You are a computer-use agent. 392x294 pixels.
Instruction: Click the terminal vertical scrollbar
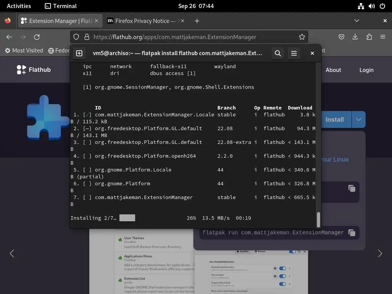[x=318, y=219]
